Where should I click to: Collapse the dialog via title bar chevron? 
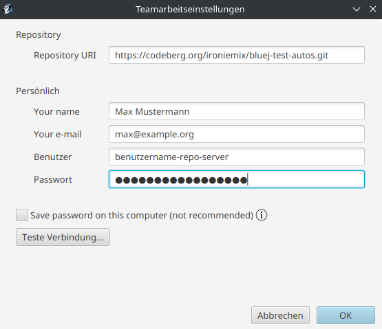click(357, 9)
